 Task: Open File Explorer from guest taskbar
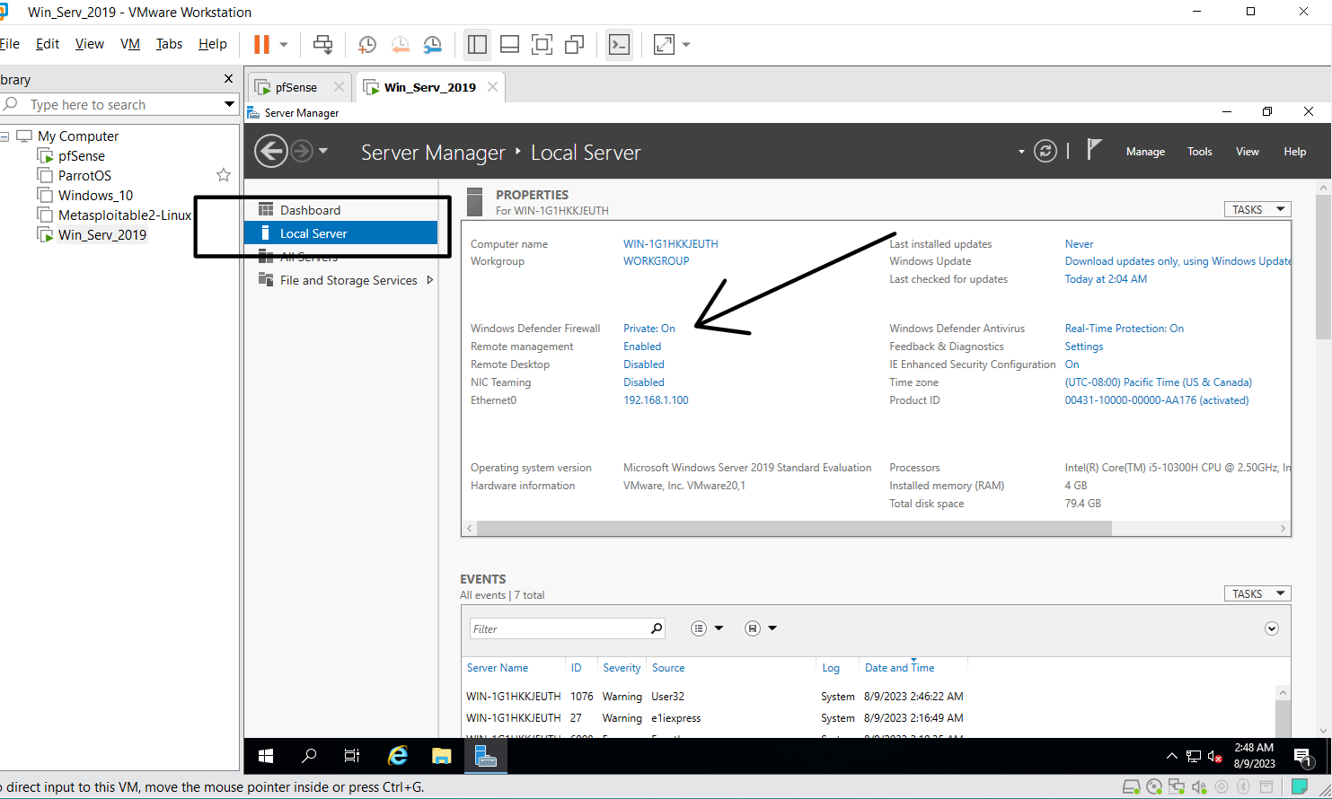coord(441,757)
